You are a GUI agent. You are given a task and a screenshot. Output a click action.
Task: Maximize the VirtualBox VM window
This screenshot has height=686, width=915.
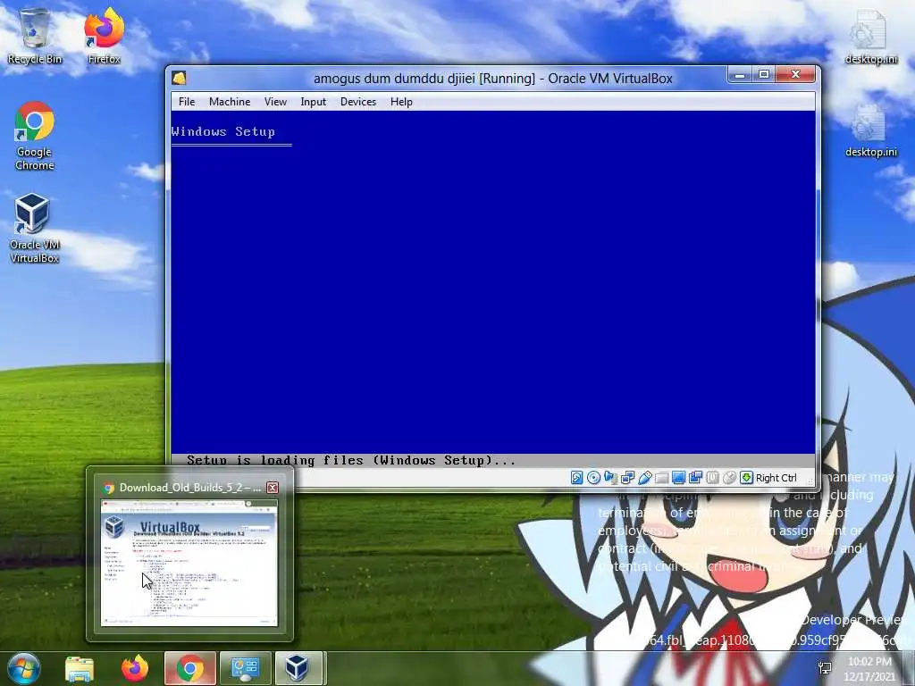click(764, 75)
